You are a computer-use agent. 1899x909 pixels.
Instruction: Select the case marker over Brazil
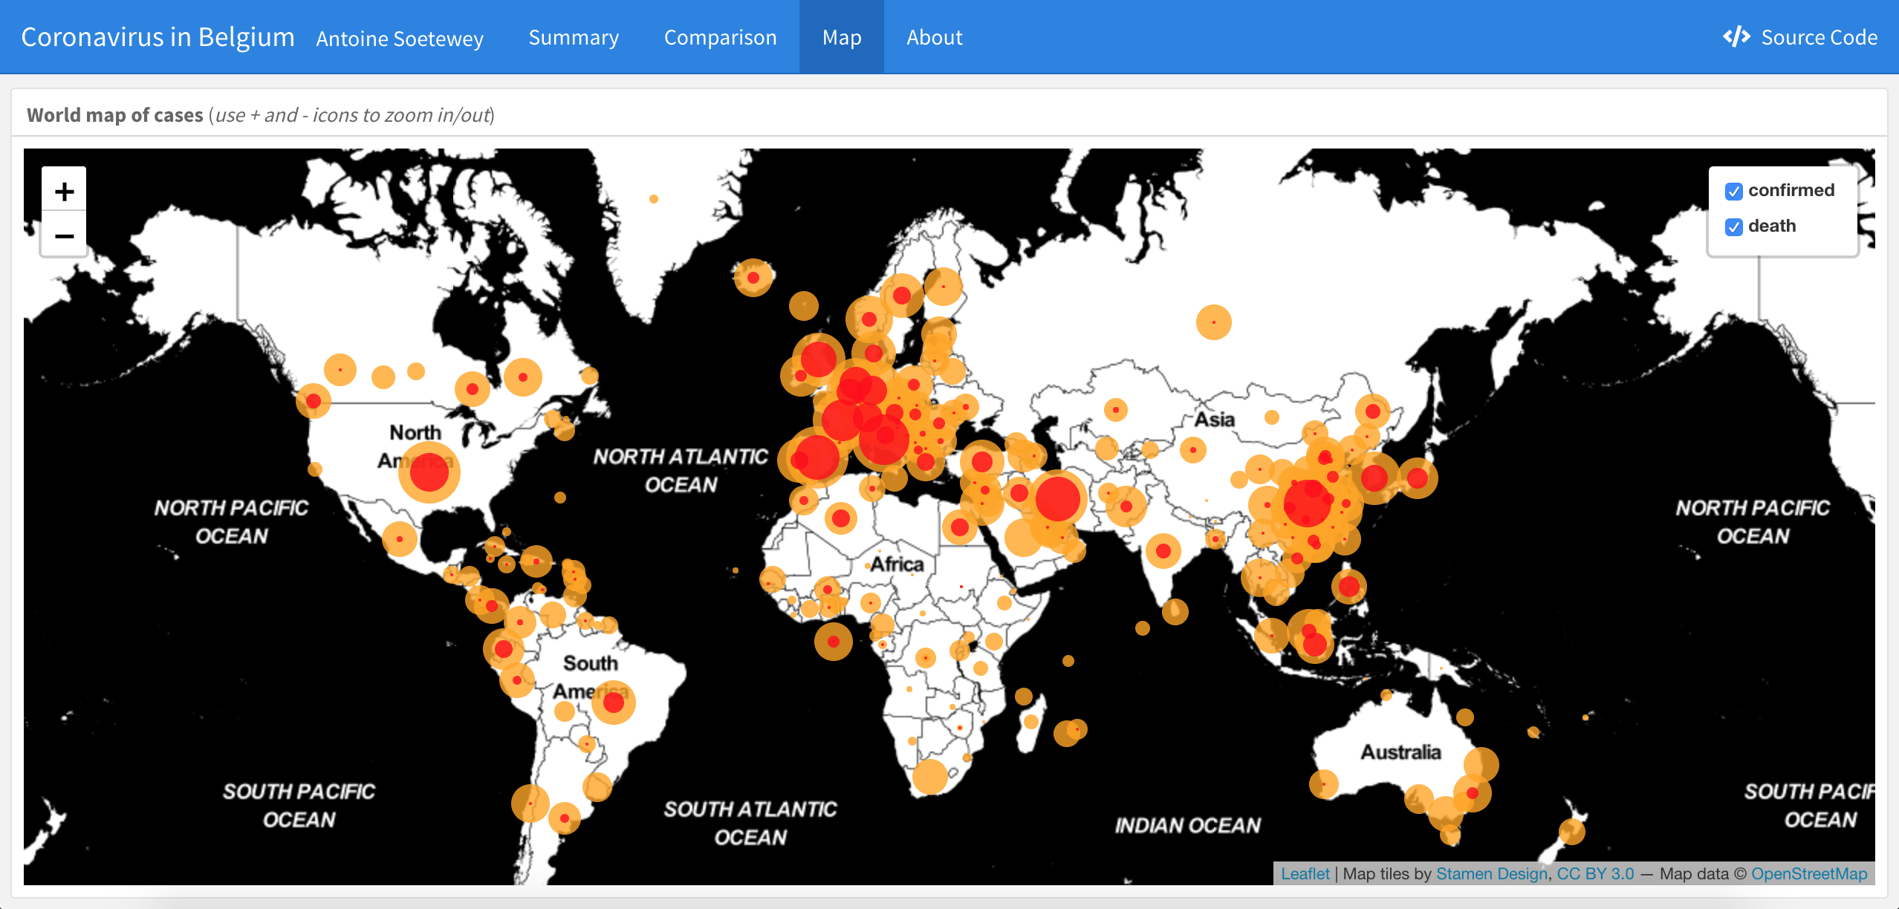click(x=614, y=701)
